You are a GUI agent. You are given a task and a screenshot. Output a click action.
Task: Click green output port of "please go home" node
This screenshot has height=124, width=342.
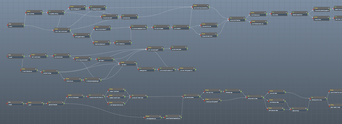coord(155,69)
